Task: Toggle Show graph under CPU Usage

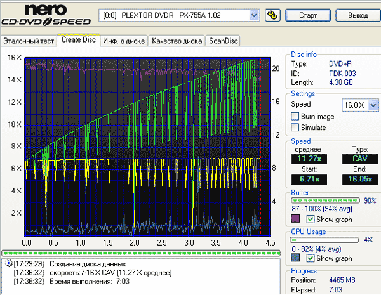Action: tap(311, 258)
